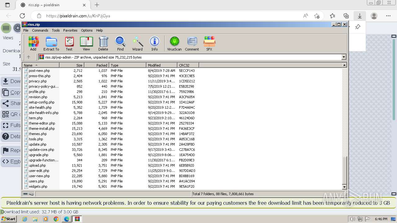Open Internet Explorer taskbar icon
397x223 pixels.
coord(25,219)
